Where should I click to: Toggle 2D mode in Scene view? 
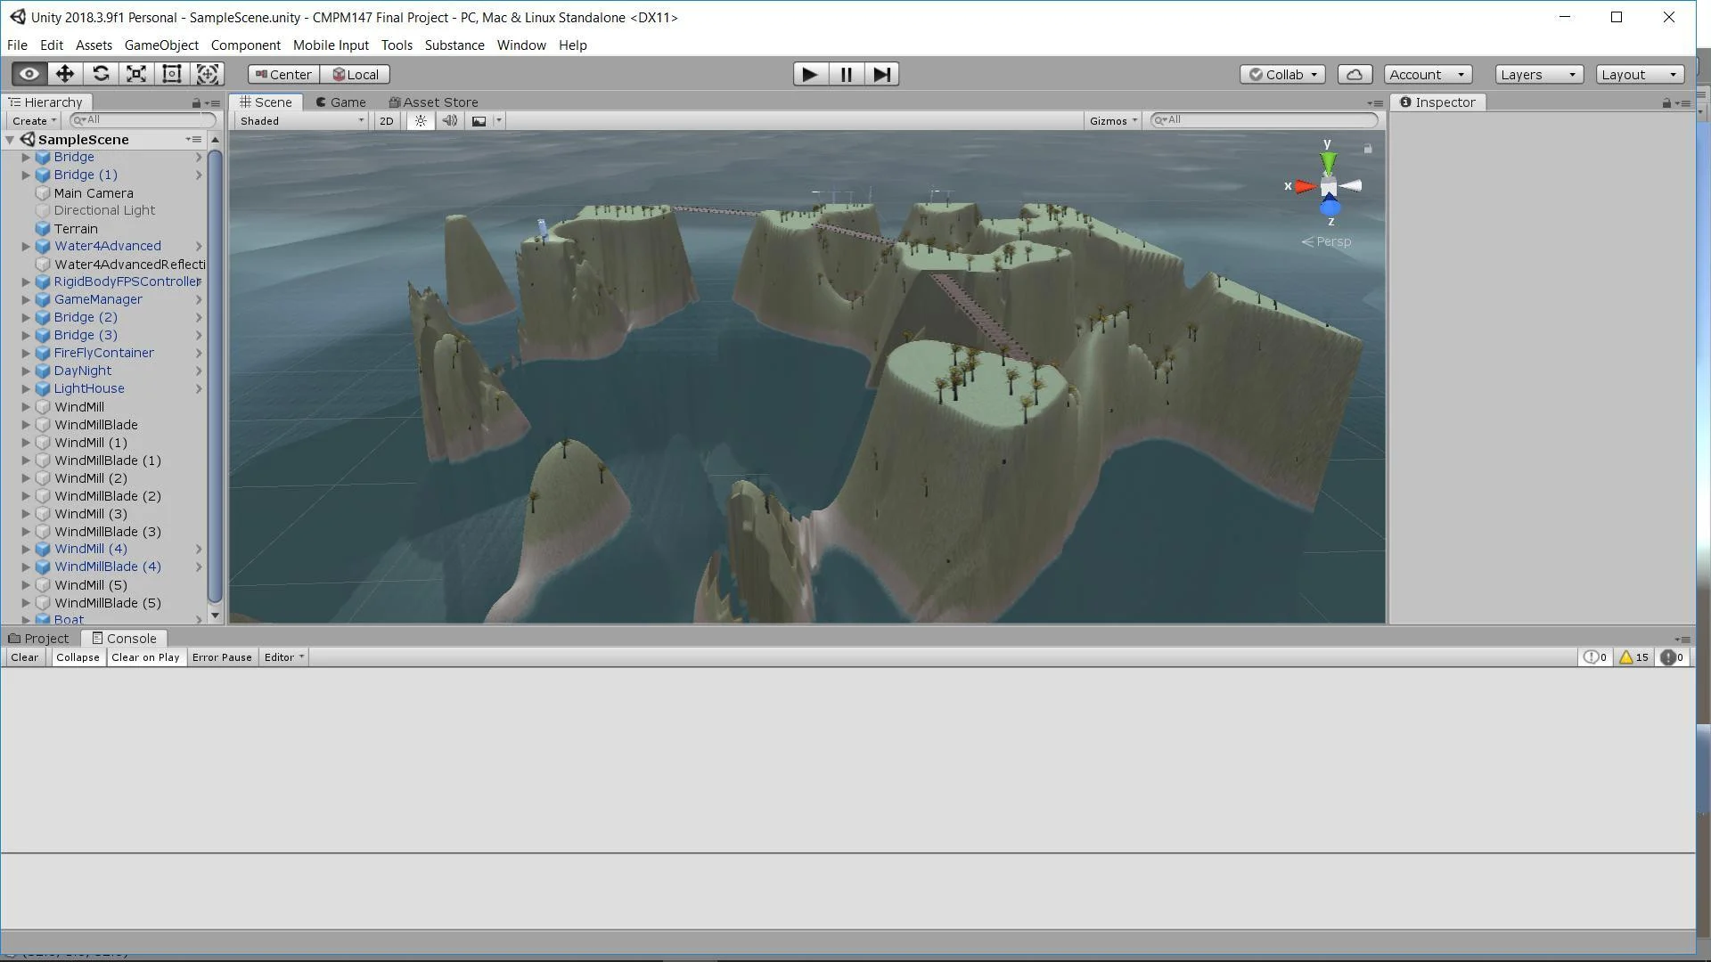click(386, 120)
